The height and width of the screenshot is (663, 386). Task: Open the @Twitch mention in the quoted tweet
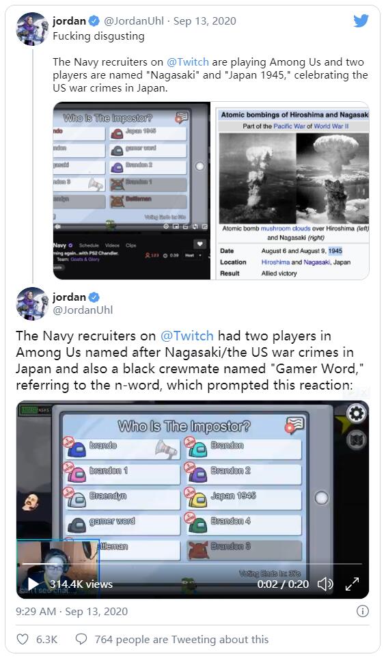coord(188,62)
